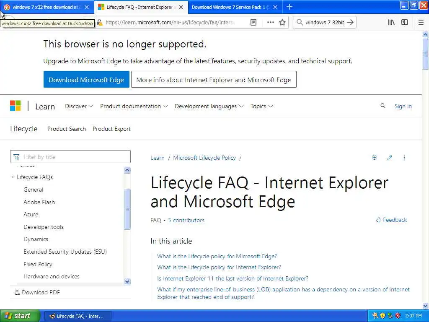Submit search with arrow in search box
This screenshot has height=322, width=429.
click(x=350, y=23)
